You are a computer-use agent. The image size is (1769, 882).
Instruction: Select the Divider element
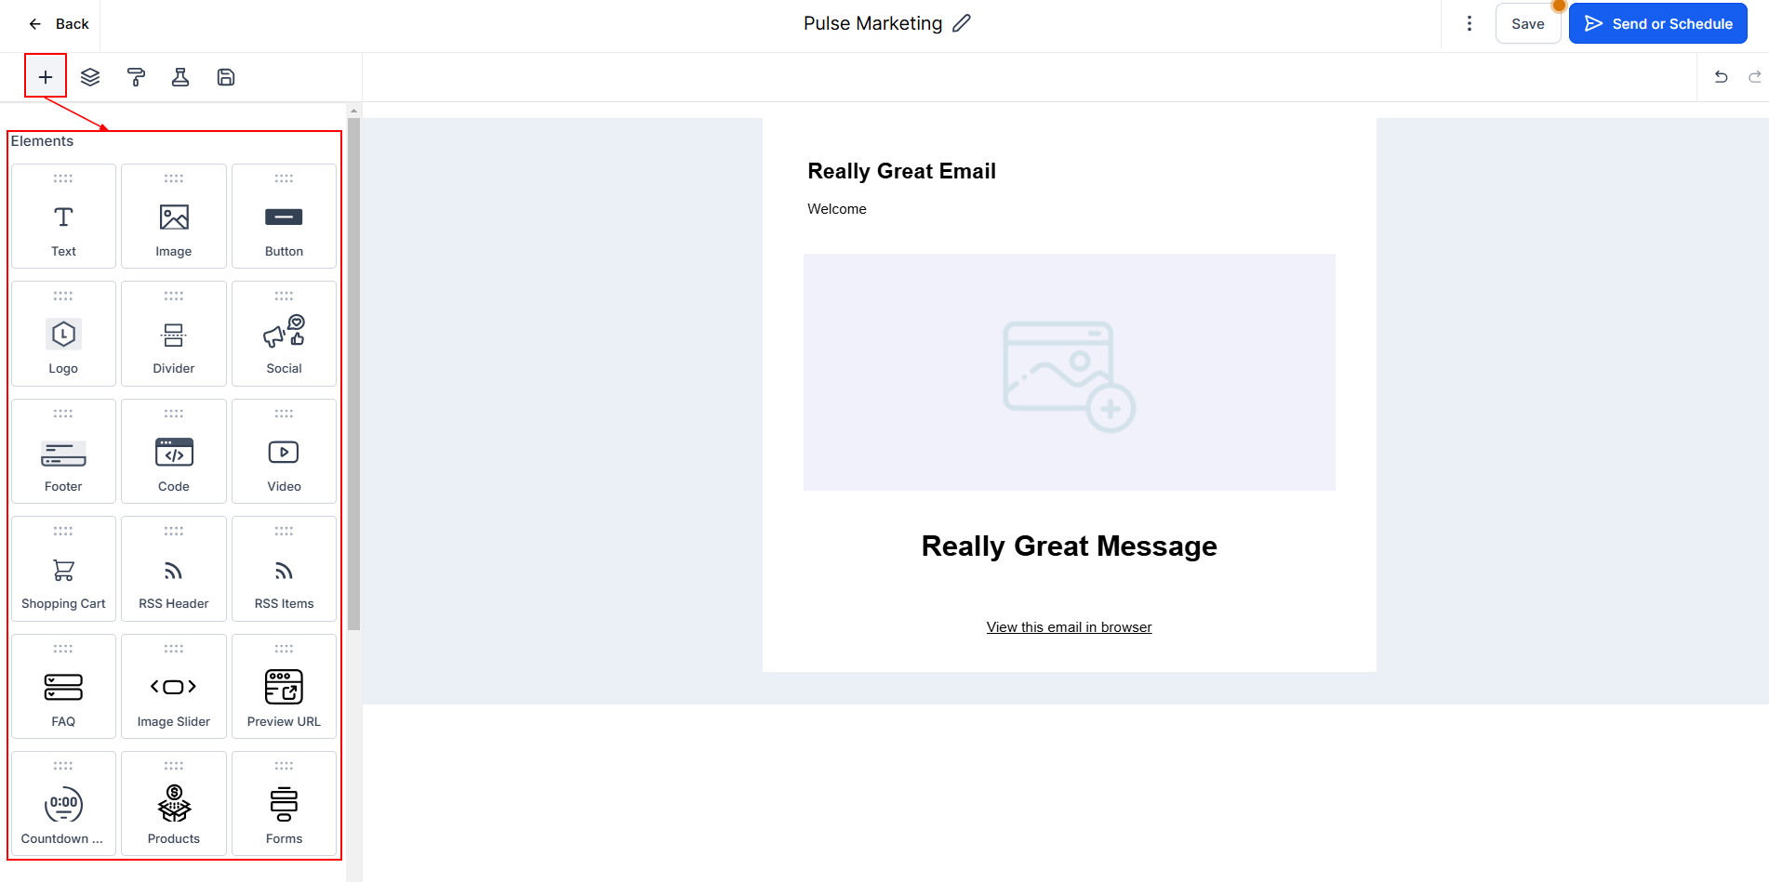point(174,334)
